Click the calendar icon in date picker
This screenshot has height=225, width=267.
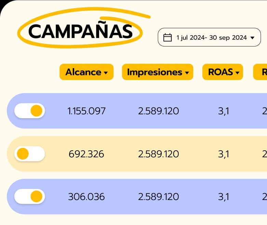[x=168, y=37]
